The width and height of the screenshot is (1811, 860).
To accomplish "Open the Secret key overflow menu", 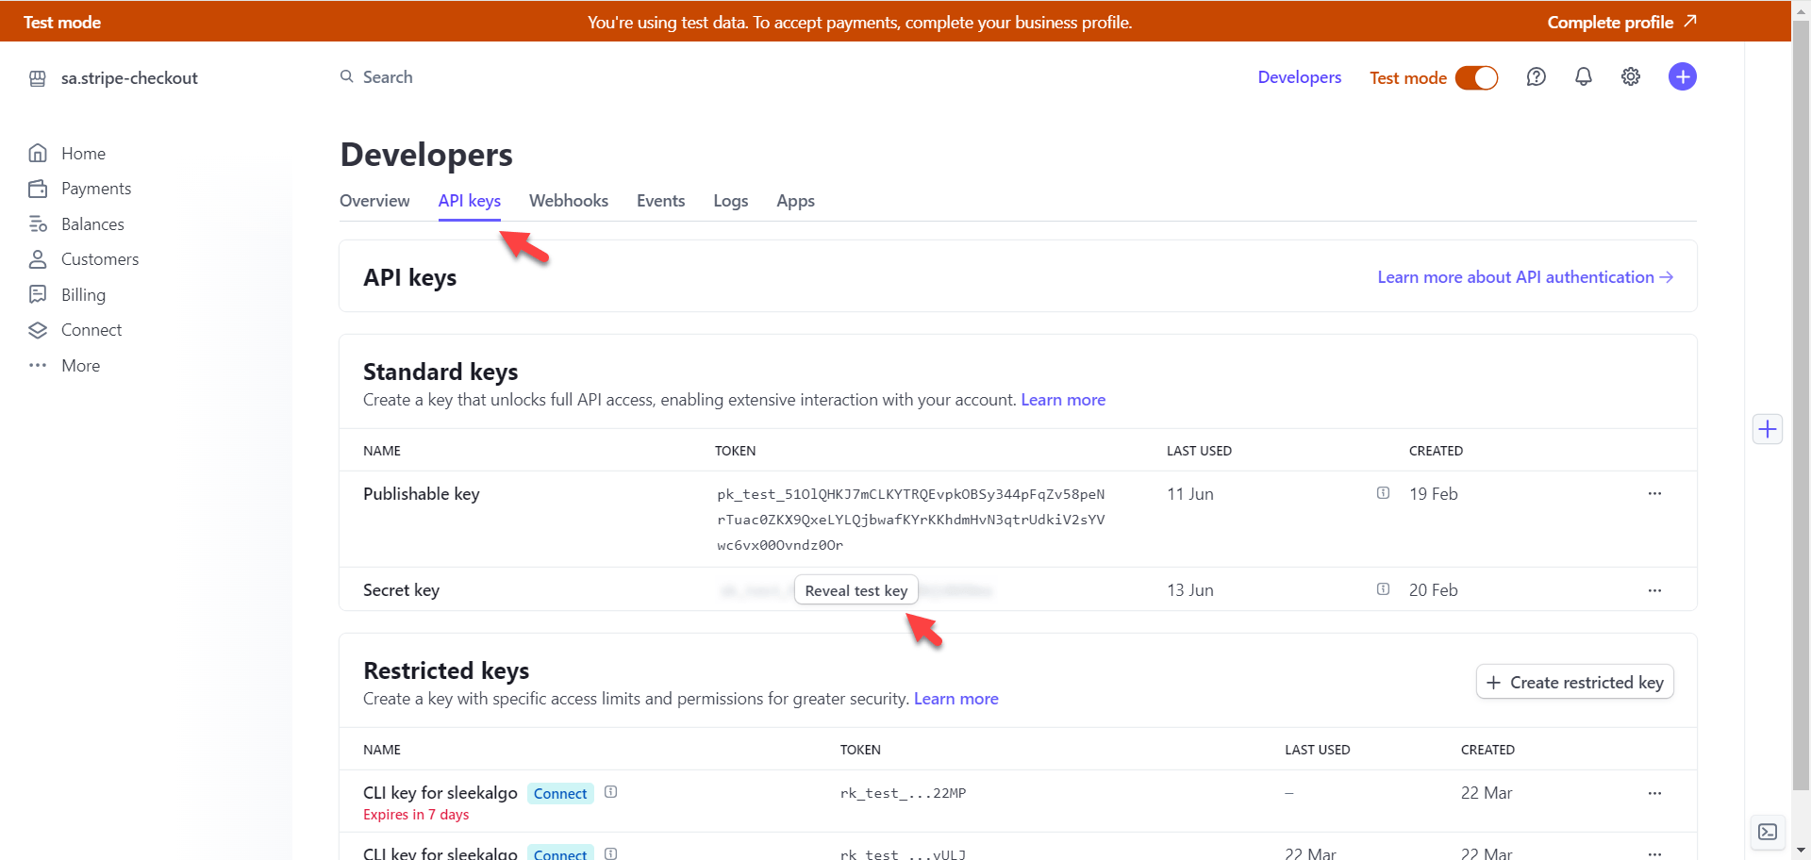I will [1654, 590].
